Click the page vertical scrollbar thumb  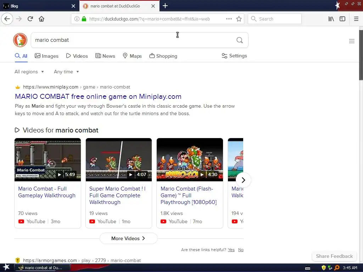(361, 55)
